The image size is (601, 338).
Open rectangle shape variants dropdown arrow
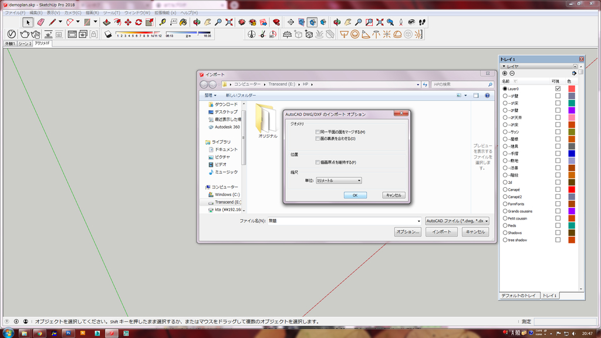[x=96, y=22]
